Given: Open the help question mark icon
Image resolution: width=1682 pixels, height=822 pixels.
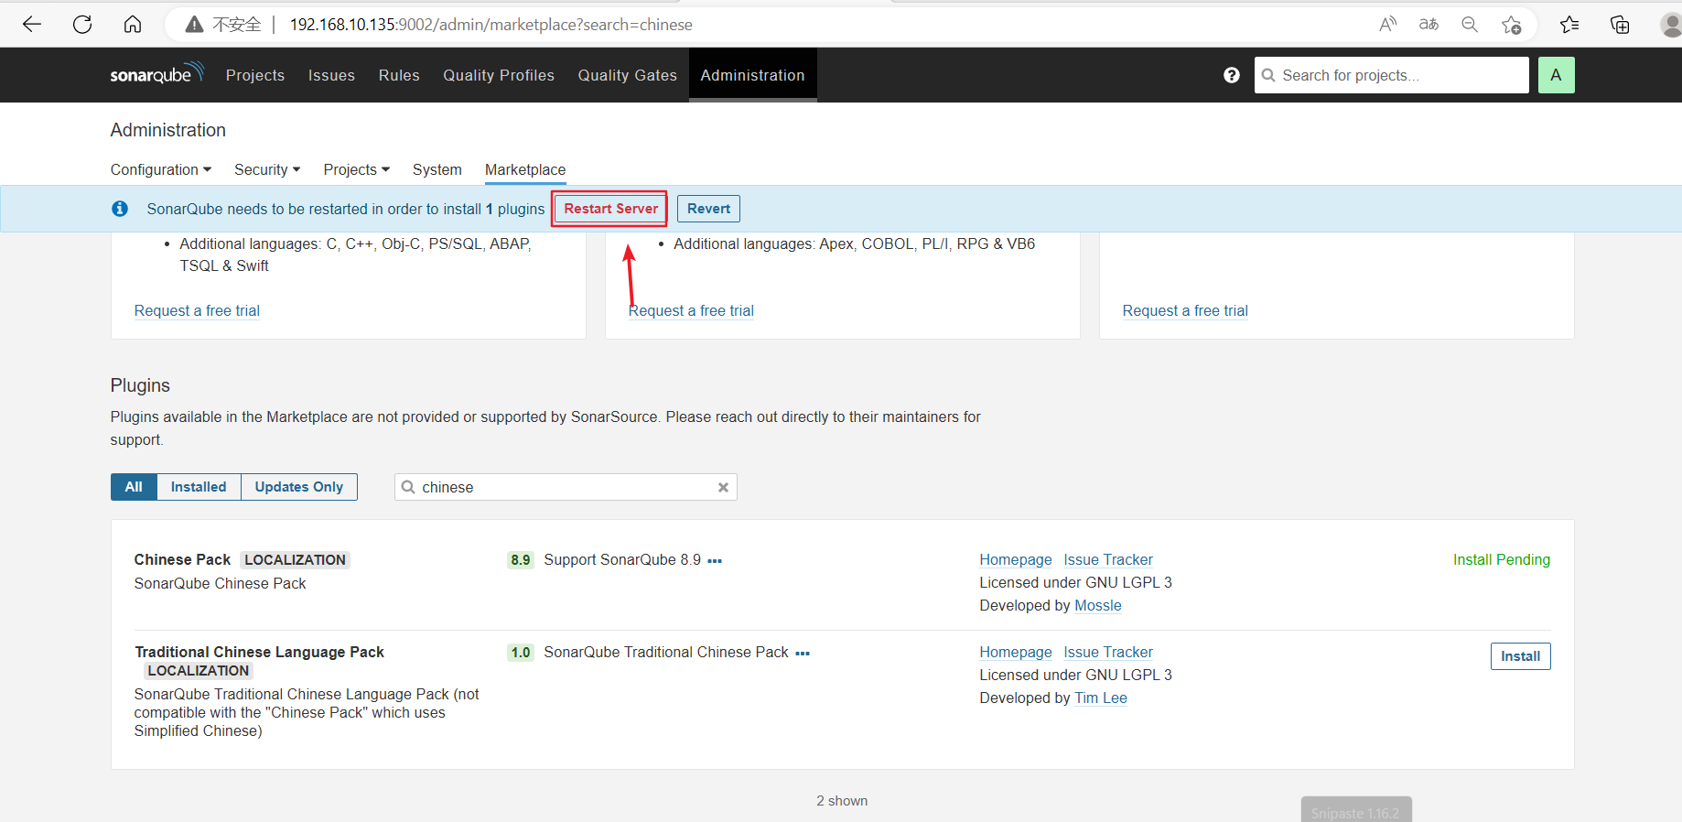Looking at the screenshot, I should (x=1232, y=75).
